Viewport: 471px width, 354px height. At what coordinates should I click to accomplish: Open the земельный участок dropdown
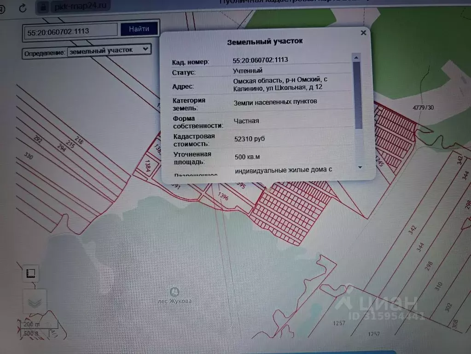pyautogui.click(x=109, y=51)
